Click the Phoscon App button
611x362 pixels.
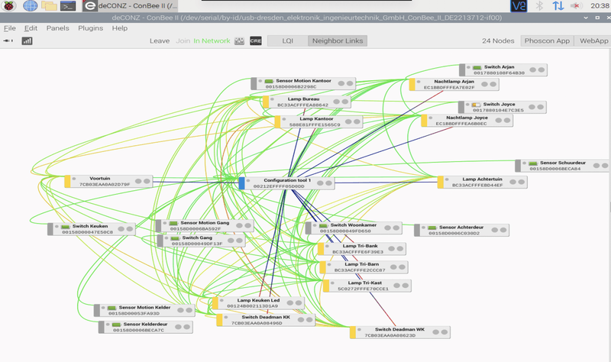[x=547, y=41]
